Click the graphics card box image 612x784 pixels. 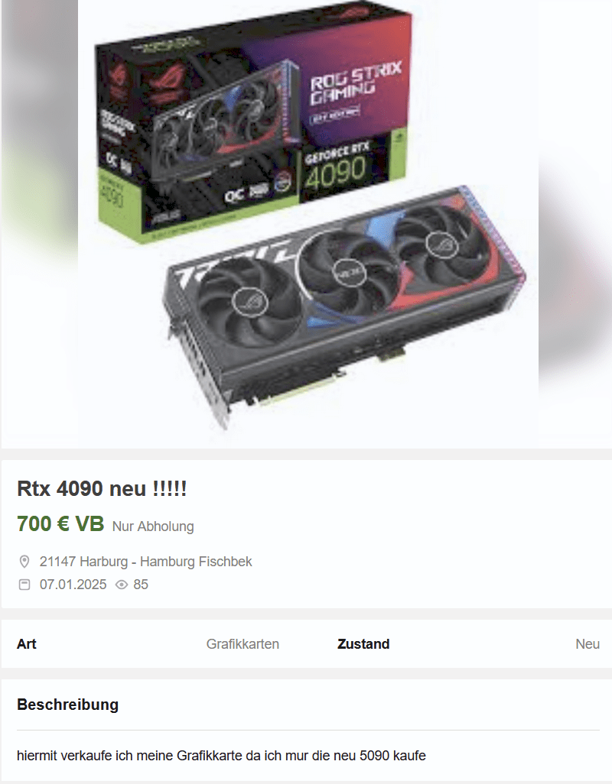pyautogui.click(x=252, y=125)
